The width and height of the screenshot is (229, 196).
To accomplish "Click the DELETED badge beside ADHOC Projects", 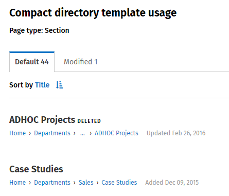I will [x=89, y=121].
